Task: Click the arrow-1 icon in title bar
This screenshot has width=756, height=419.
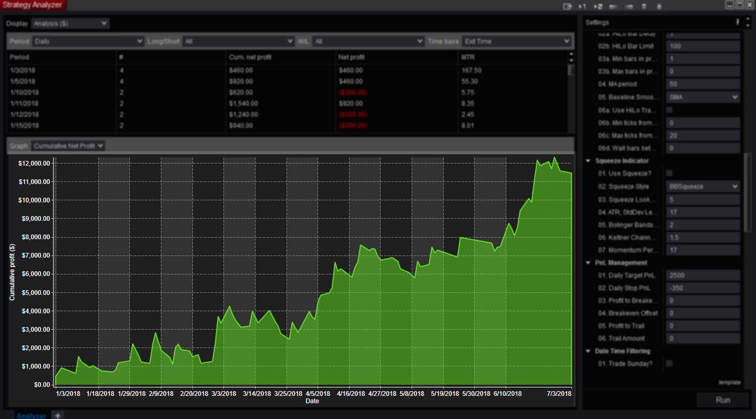Action: pyautogui.click(x=582, y=6)
